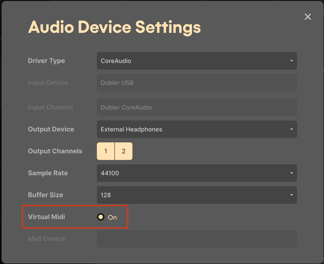324x264 pixels.
Task: Click the chevron on Output Device field
Action: pyautogui.click(x=291, y=129)
